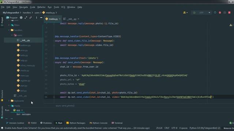Click the CRLF line separator in status bar
Viewport: 234px width, 131px height.
click(x=167, y=128)
